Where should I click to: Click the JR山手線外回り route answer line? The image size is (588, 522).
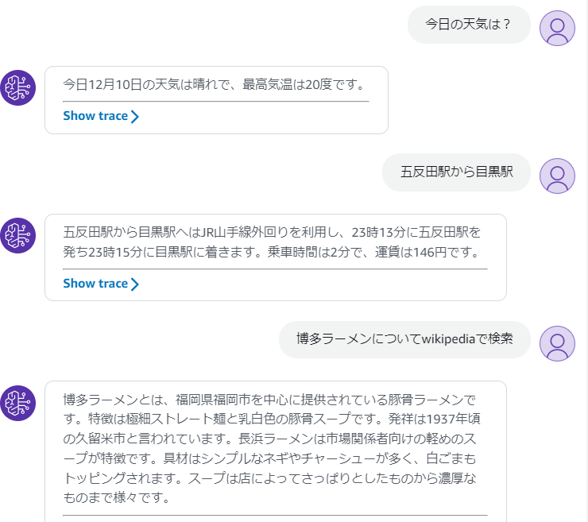273,232
